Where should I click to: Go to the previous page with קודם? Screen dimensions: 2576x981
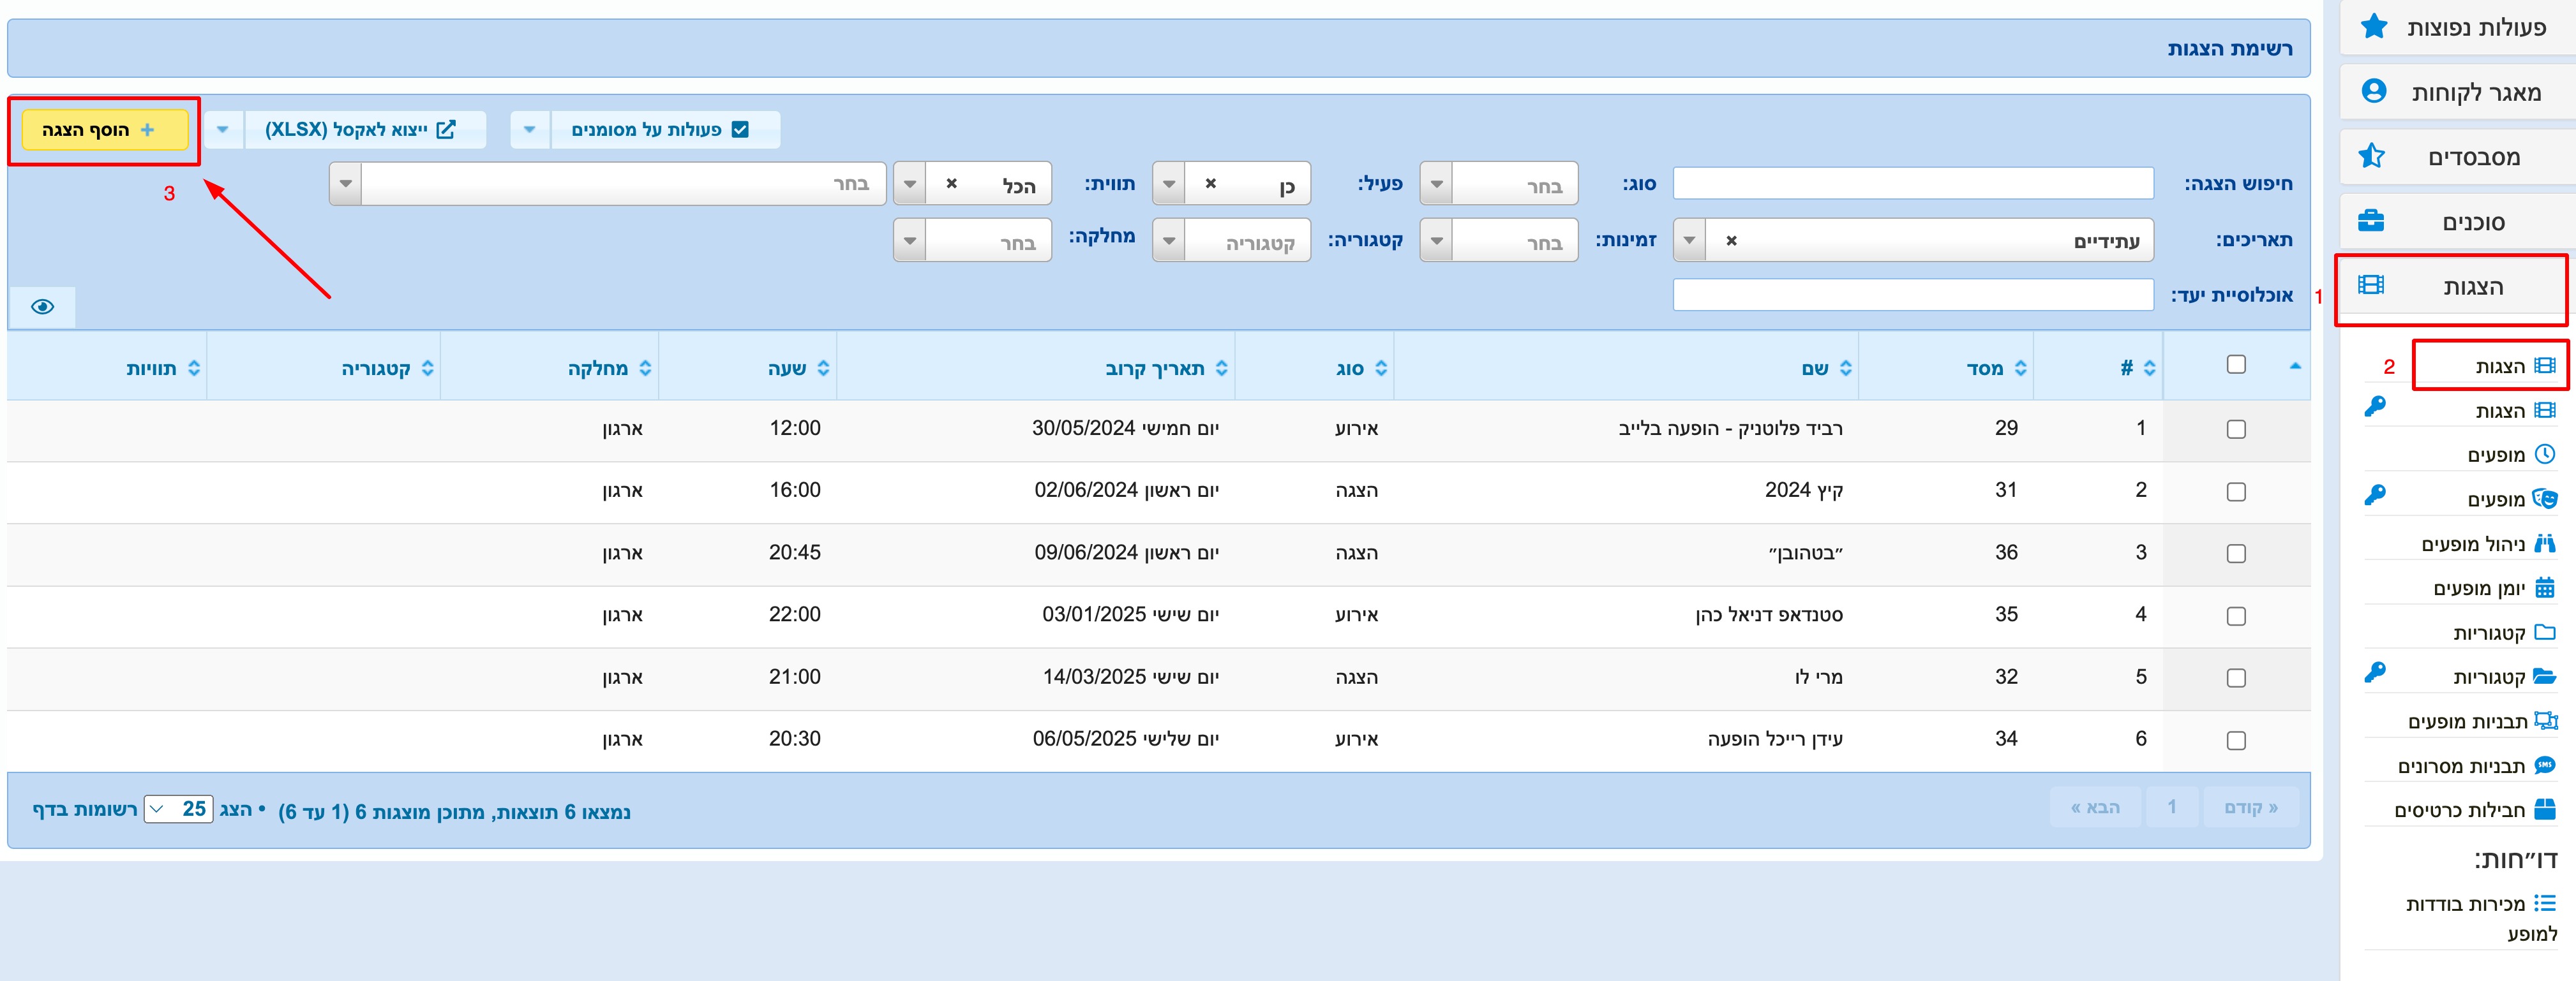[2251, 807]
